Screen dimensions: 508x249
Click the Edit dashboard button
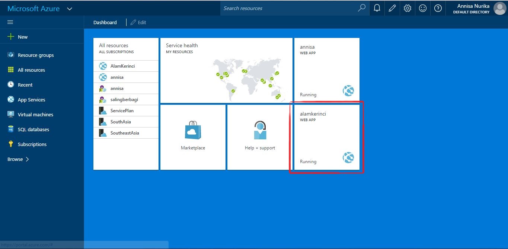pyautogui.click(x=138, y=22)
